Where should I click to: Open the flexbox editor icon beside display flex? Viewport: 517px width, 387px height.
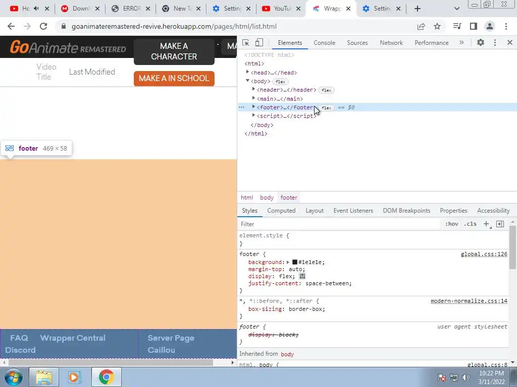pyautogui.click(x=302, y=277)
